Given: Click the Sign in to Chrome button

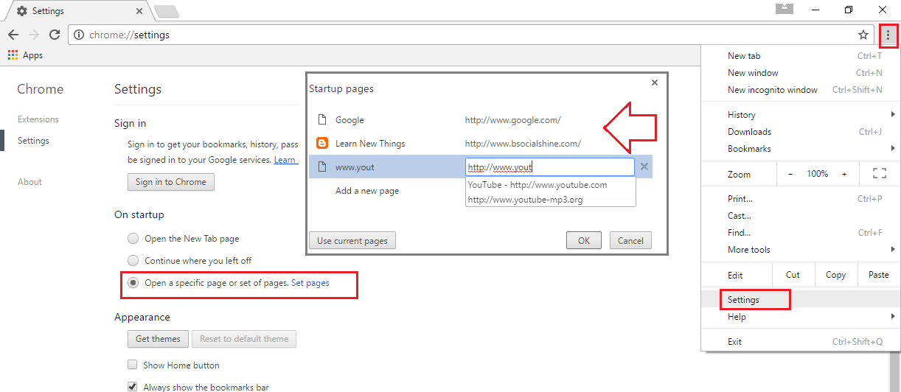Looking at the screenshot, I should coord(171,182).
